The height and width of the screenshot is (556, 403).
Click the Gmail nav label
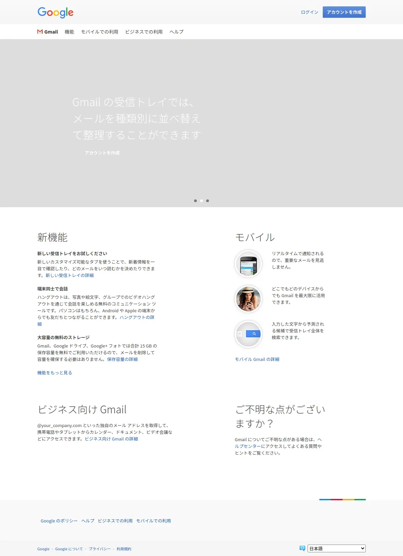click(x=51, y=32)
